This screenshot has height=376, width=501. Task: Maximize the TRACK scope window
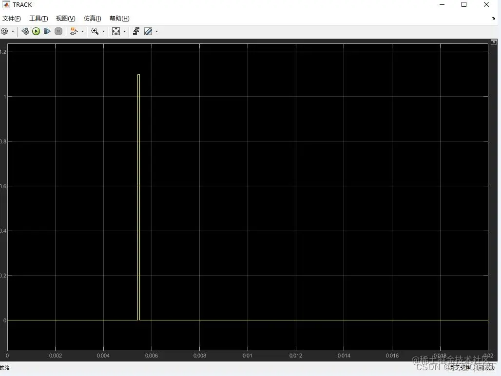click(x=464, y=4)
